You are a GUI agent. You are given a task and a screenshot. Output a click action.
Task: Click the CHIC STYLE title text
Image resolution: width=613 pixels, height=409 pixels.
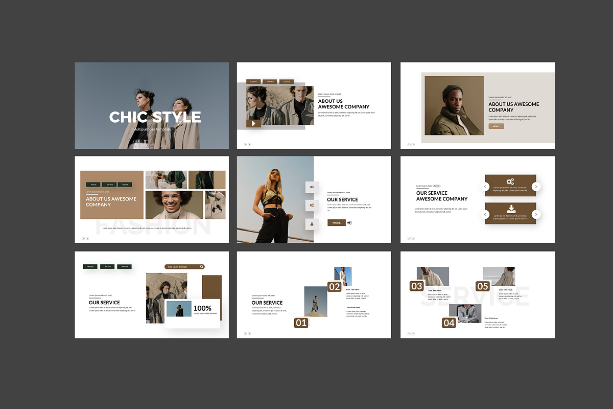pos(155,117)
